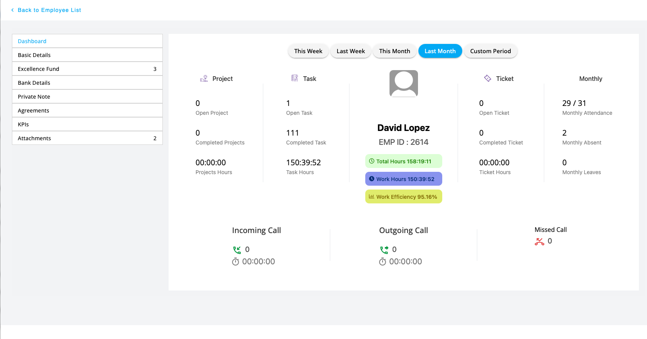Open the Excellence Fund section
Image resolution: width=647 pixels, height=339 pixels.
point(87,69)
